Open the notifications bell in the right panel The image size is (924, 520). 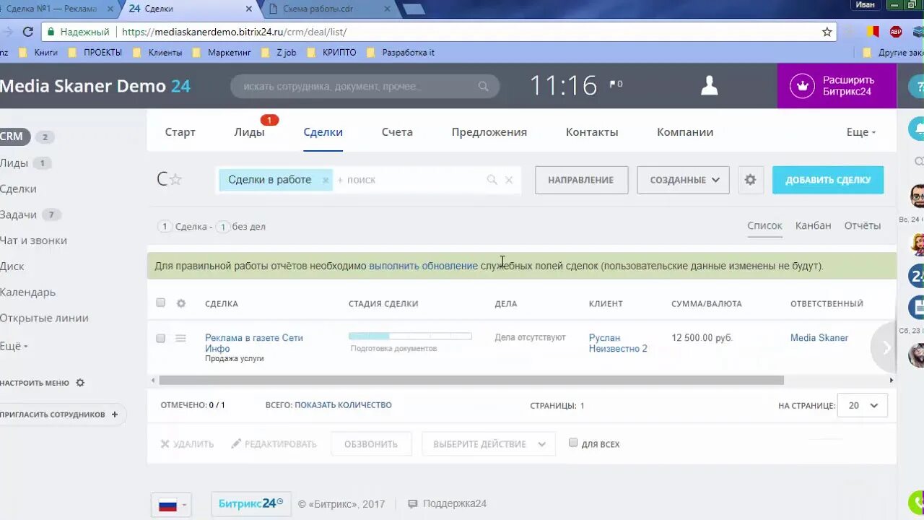[918, 129]
